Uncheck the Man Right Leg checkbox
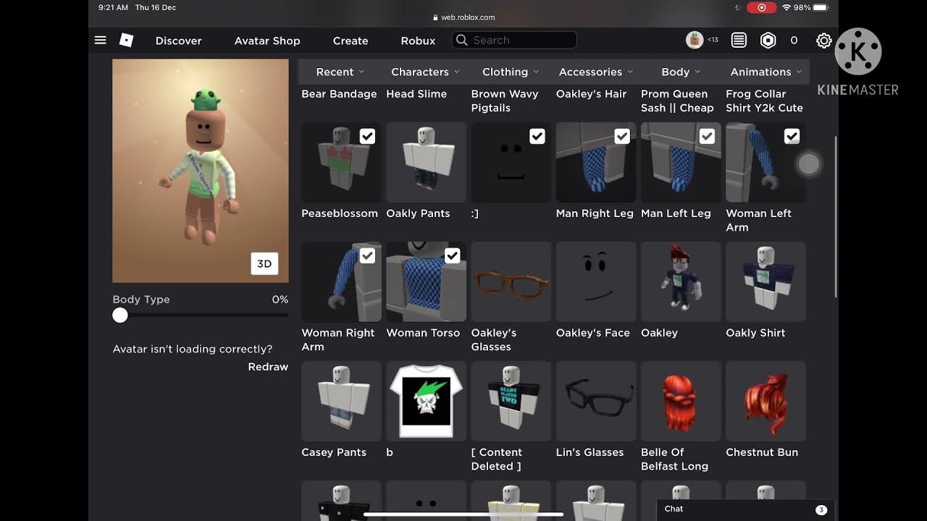The width and height of the screenshot is (927, 521). (x=622, y=136)
